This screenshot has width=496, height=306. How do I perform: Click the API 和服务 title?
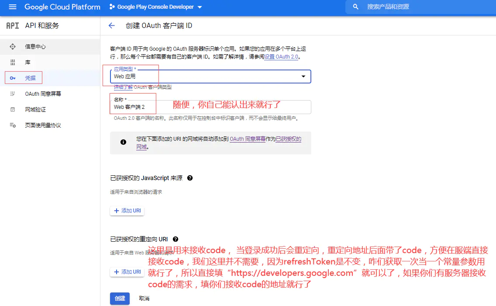click(x=42, y=26)
